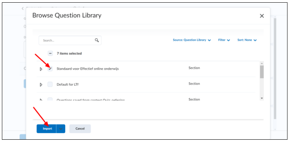Open the Import button dropdown arrow

[x=61, y=129]
